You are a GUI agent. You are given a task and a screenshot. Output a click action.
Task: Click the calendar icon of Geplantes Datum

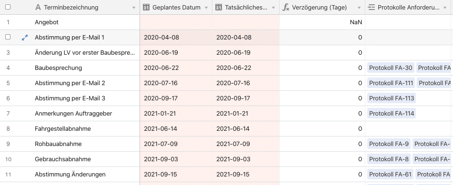point(146,8)
